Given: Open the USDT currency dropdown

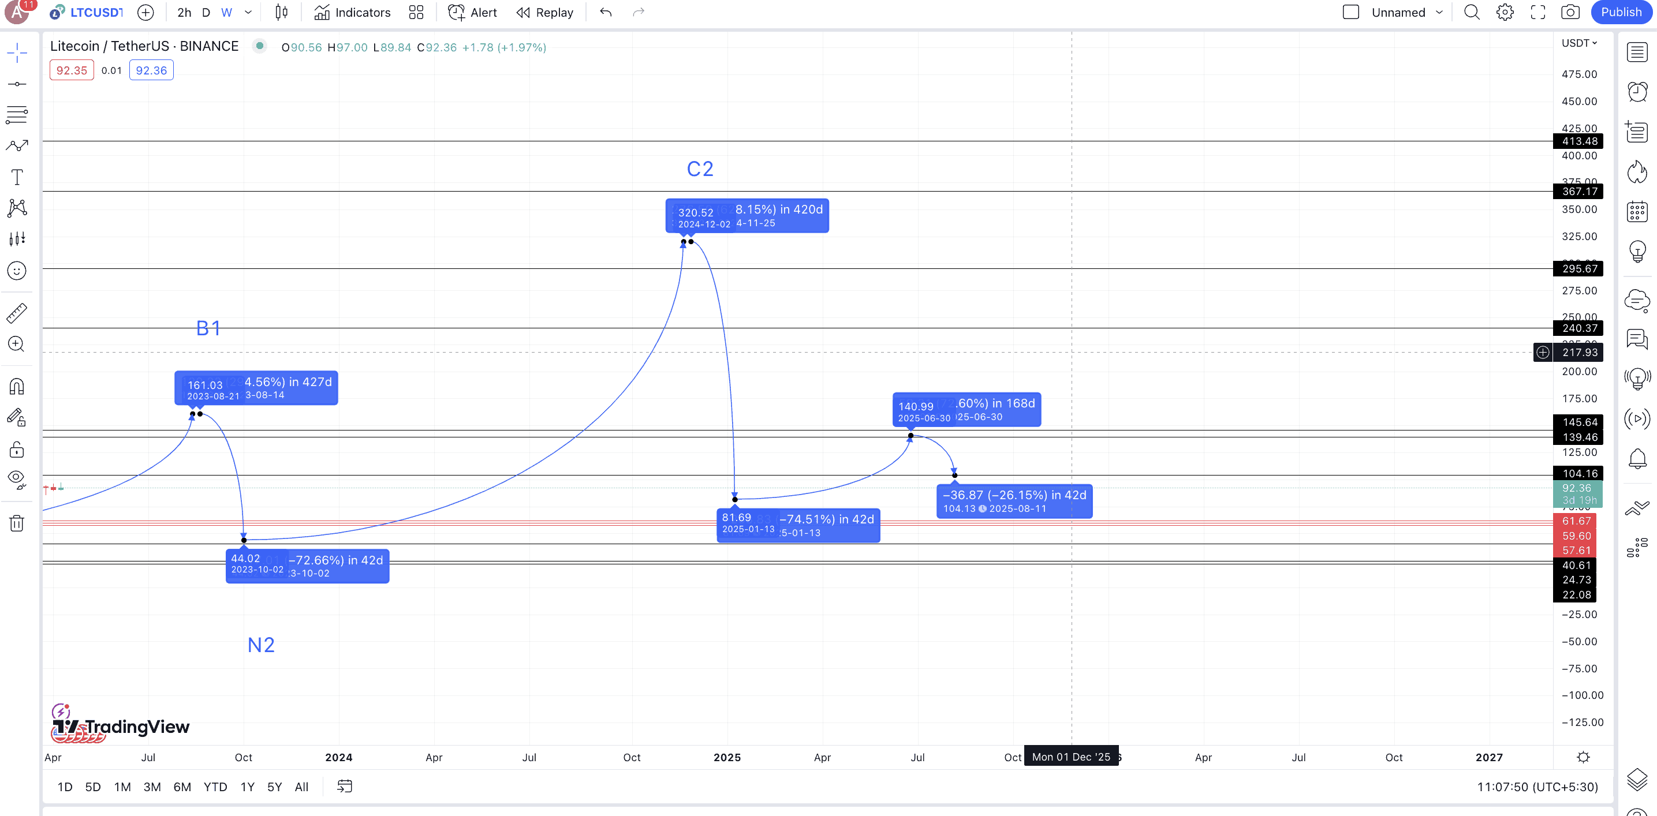Looking at the screenshot, I should point(1578,43).
